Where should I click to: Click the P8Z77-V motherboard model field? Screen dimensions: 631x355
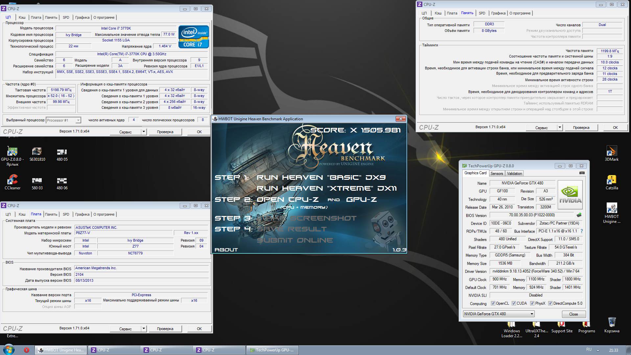[124, 233]
